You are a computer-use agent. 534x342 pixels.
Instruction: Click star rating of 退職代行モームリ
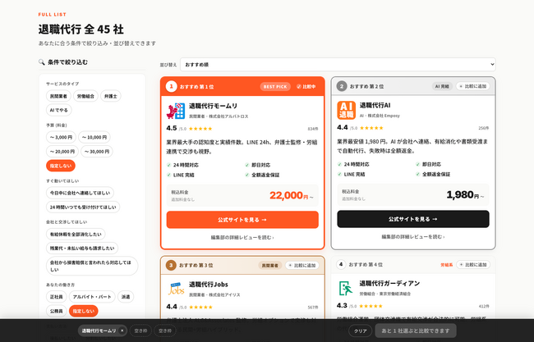pyautogui.click(x=200, y=129)
